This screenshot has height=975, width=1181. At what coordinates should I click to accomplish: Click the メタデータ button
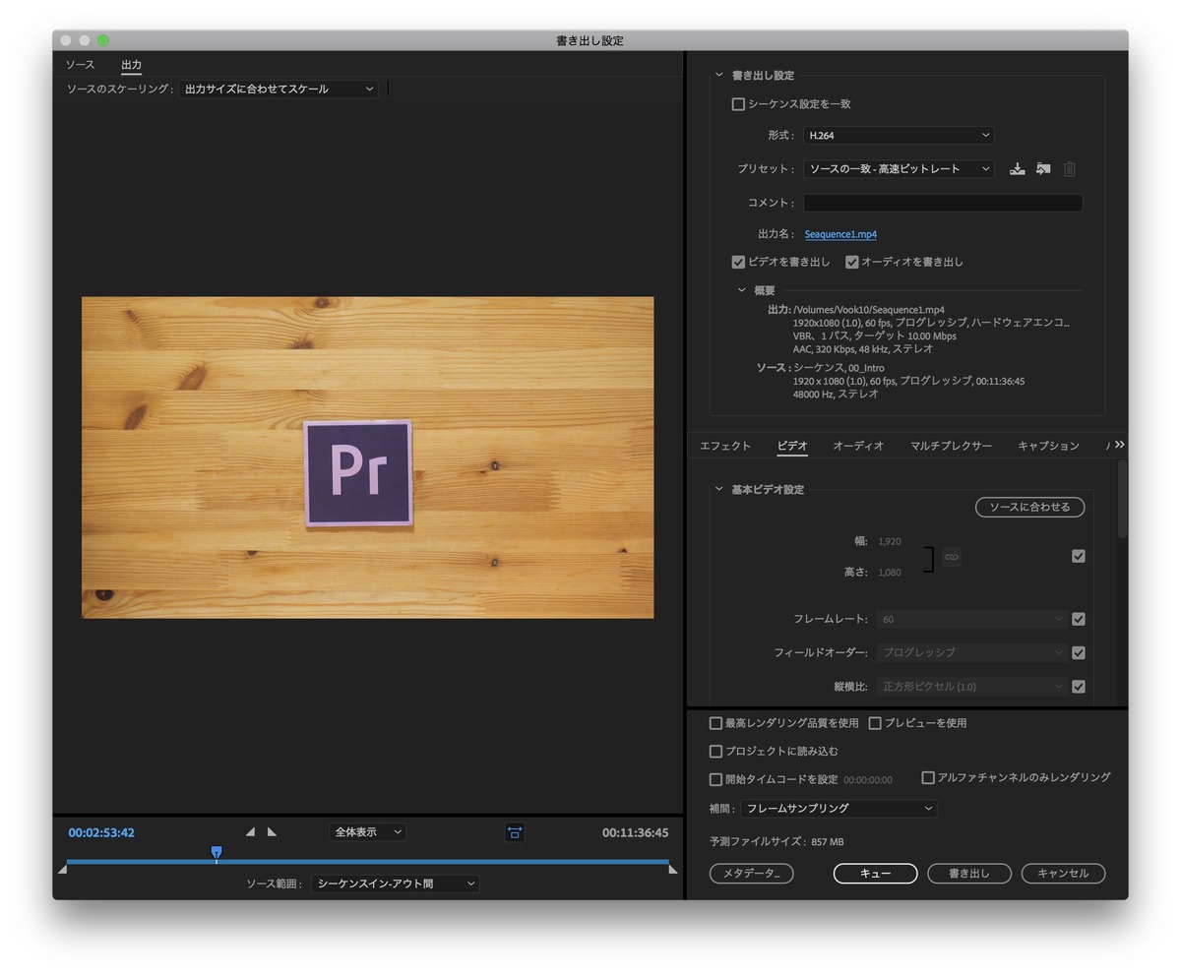click(751, 874)
